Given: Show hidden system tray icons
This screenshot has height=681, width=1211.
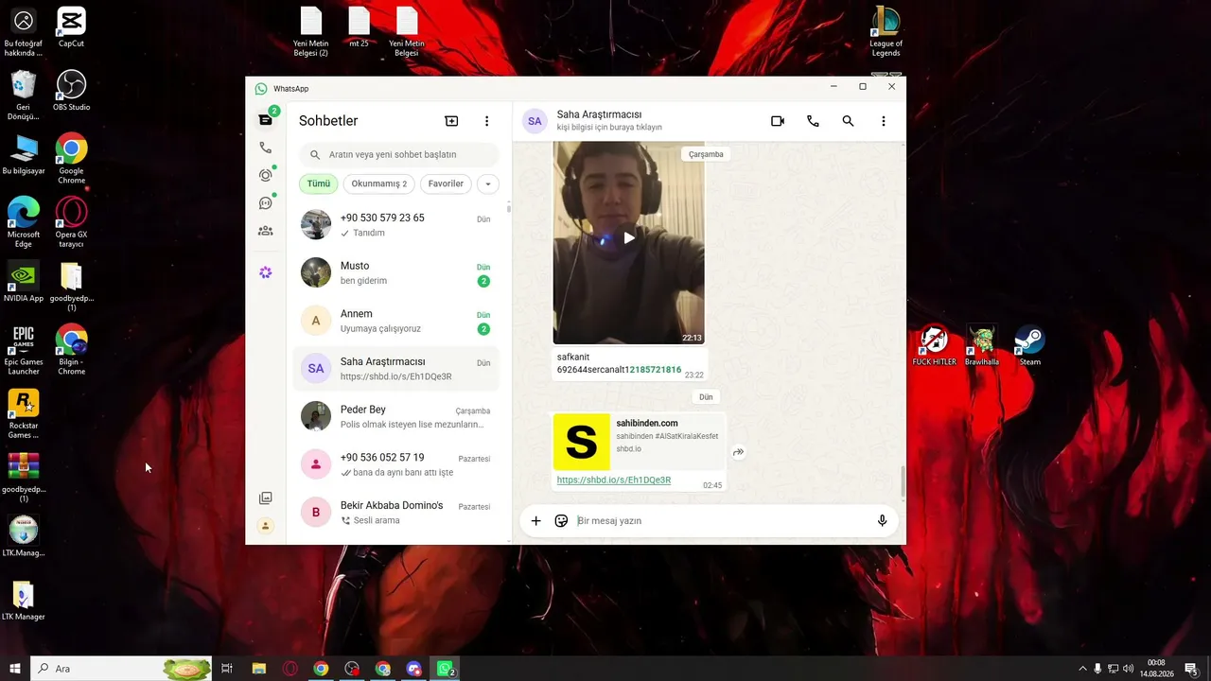Looking at the screenshot, I should pos(1083,669).
